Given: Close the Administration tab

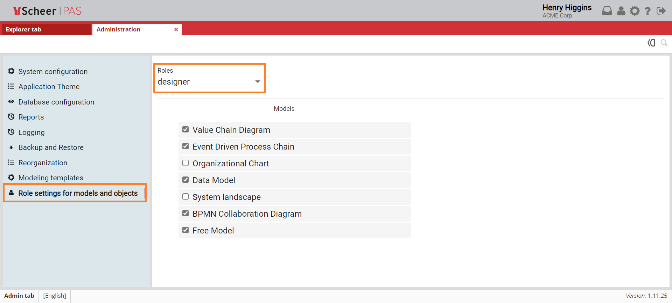Looking at the screenshot, I should (176, 30).
